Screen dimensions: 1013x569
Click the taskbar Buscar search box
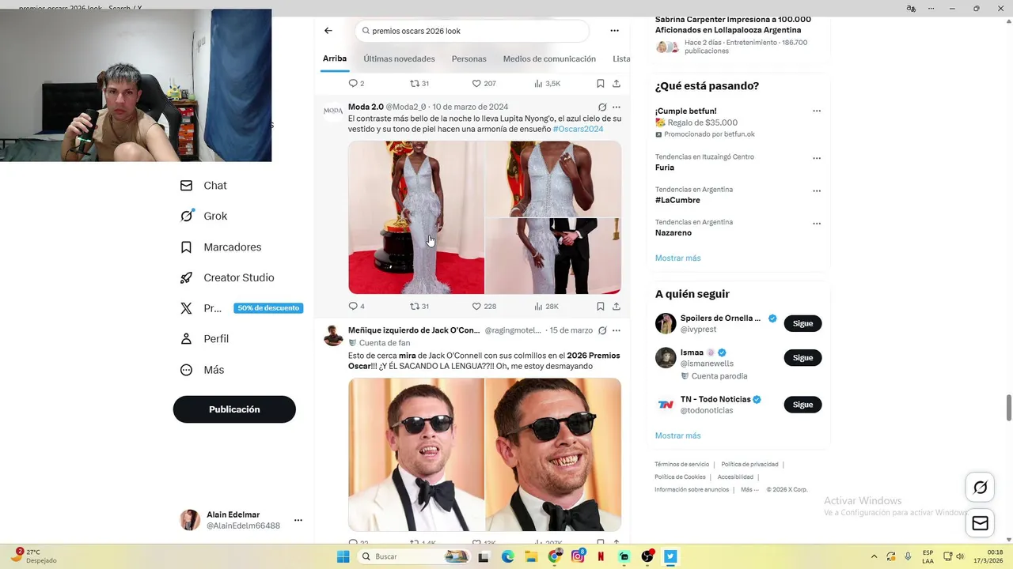[414, 556]
